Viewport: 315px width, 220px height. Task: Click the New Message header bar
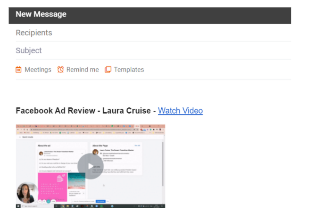pos(149,16)
